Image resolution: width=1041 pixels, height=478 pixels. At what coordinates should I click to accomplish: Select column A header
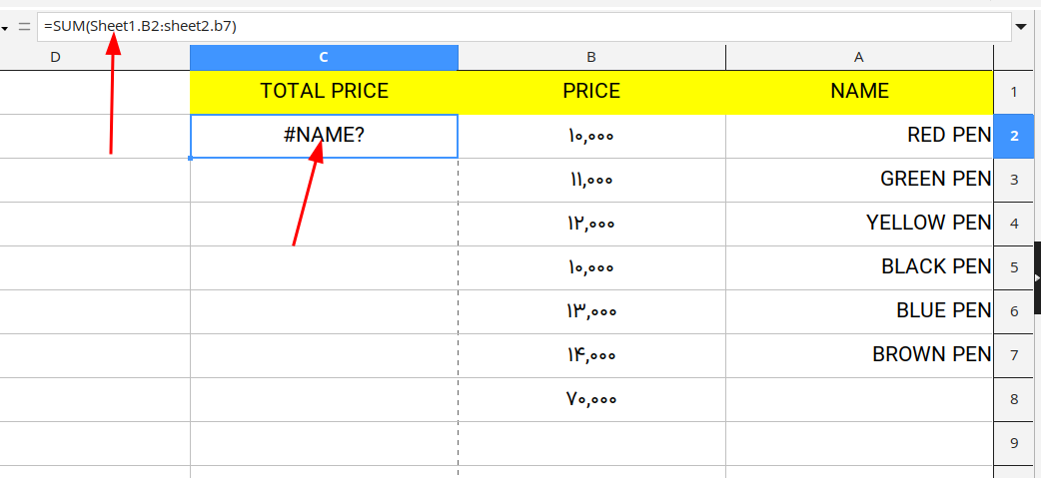pyautogui.click(x=859, y=58)
